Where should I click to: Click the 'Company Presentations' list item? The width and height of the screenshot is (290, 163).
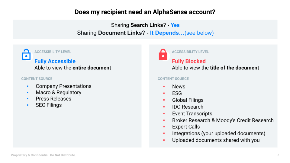pyautogui.click(x=63, y=86)
